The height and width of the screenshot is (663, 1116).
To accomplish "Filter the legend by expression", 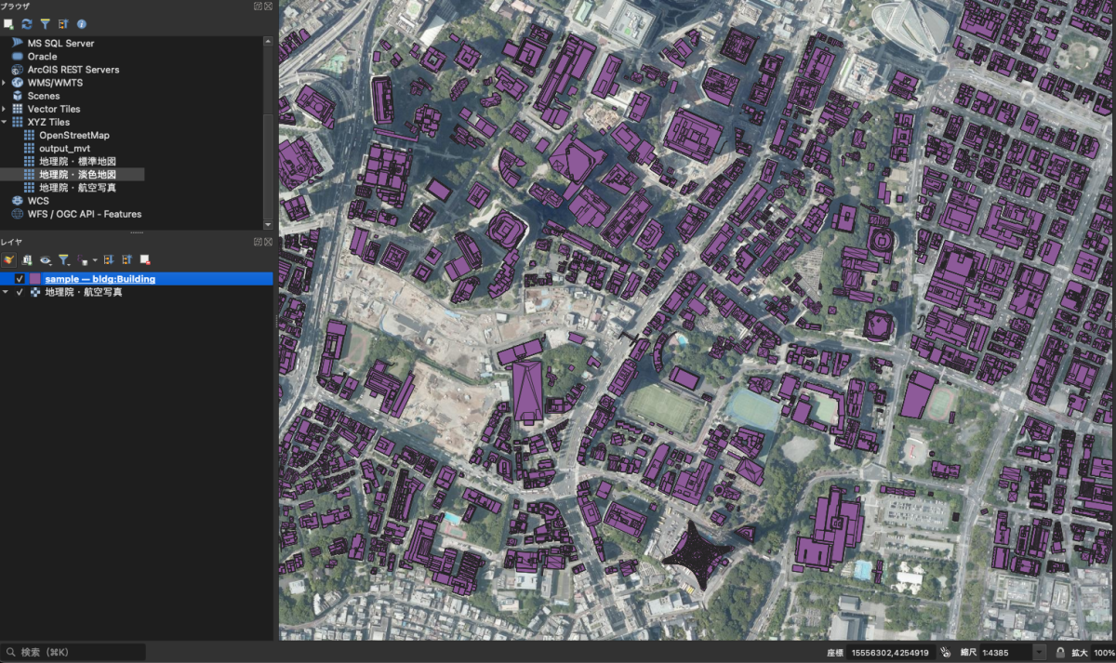I will [x=82, y=260].
